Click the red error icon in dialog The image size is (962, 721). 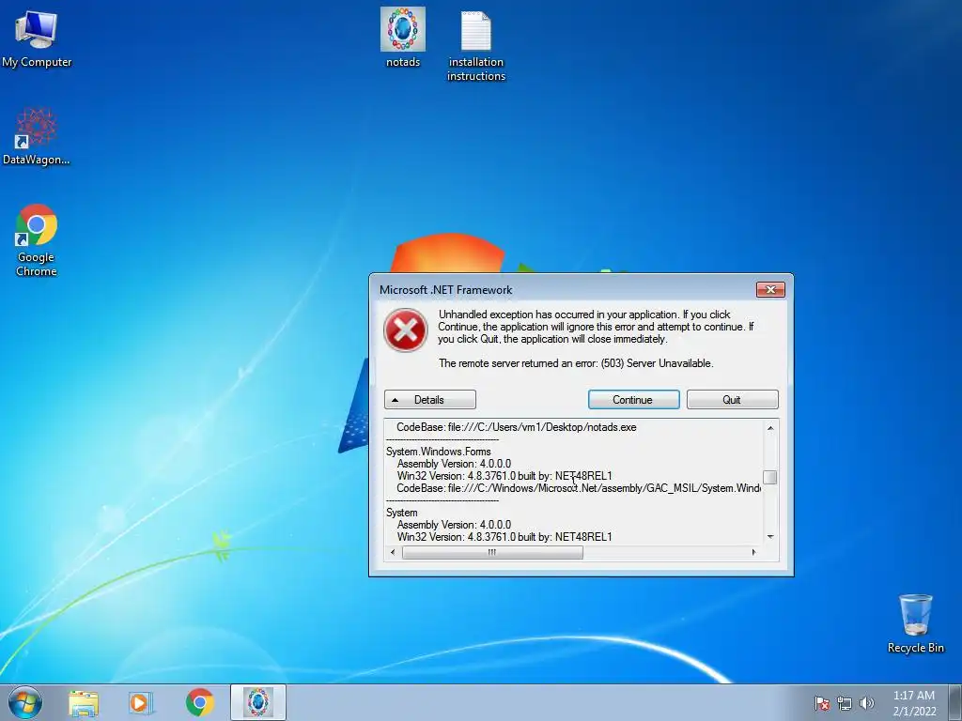(406, 330)
